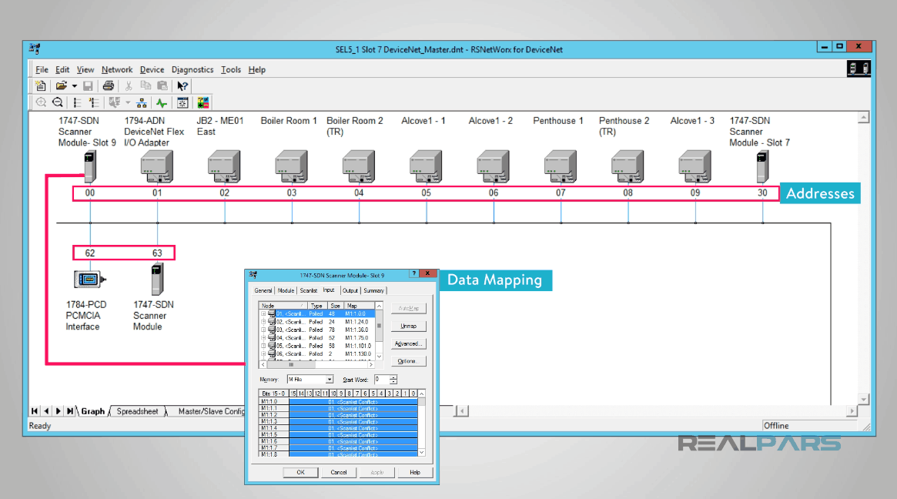Expand node 04 in the input list
Image resolution: width=897 pixels, height=499 pixels.
pyautogui.click(x=263, y=337)
